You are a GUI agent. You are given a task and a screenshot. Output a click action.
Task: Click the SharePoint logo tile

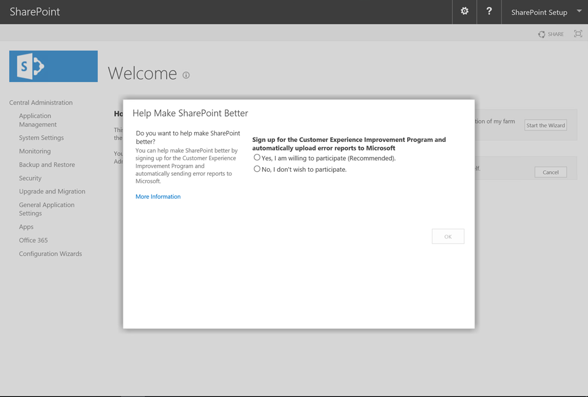pyautogui.click(x=53, y=67)
